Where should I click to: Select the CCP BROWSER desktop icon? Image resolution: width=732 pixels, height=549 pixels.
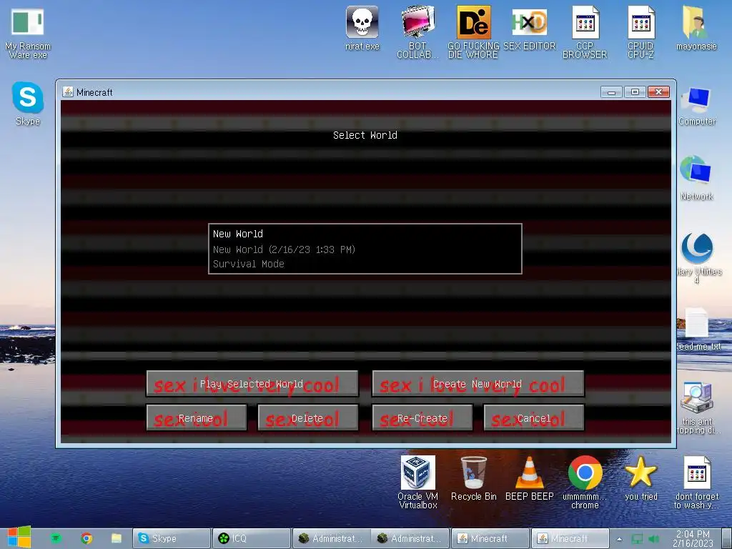[x=585, y=31]
